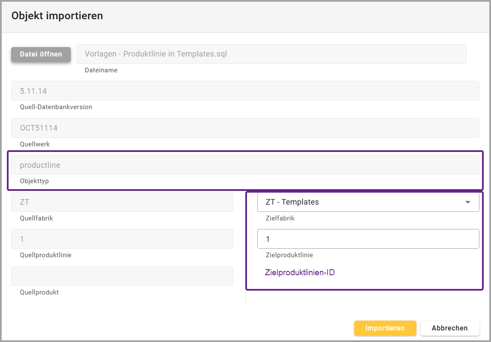Select the Quell-Datenbankversion field with 5.11.14

[245, 91]
